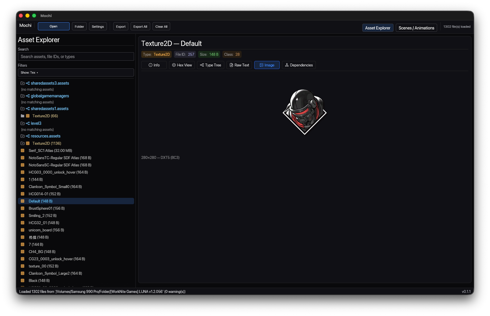
Task: Click the texture icon for NotoSansSC-Regular SDF Atlas
Action: (x=22, y=165)
